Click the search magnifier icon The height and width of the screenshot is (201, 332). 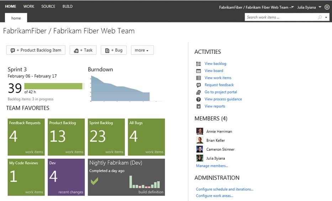320,17
